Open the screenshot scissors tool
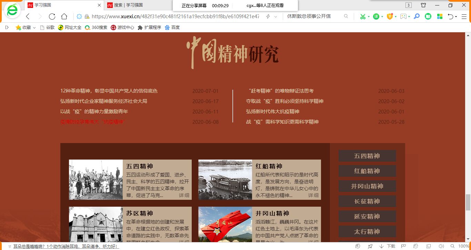 click(362, 17)
